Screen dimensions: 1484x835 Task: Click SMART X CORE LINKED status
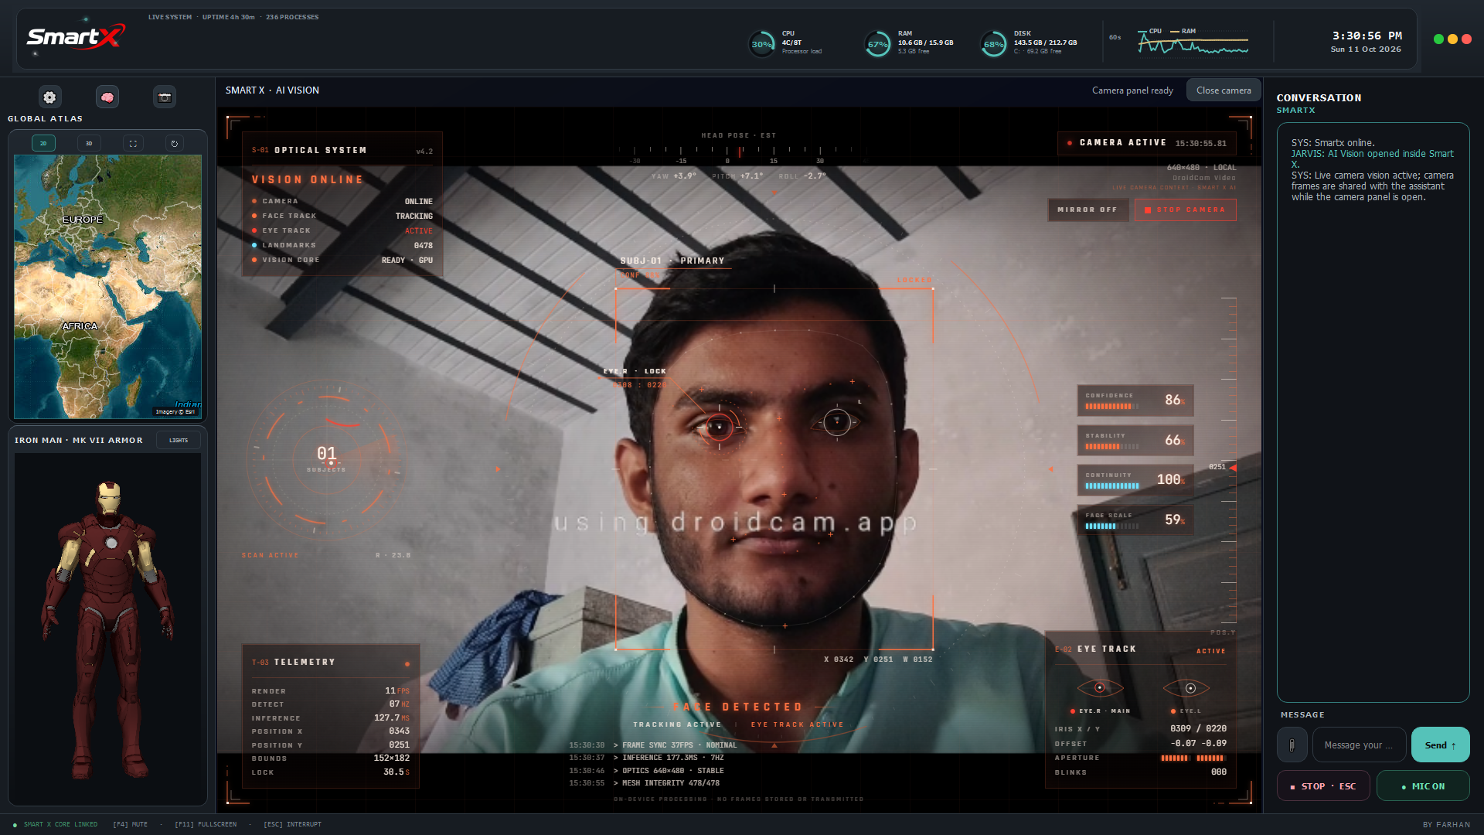coord(56,824)
